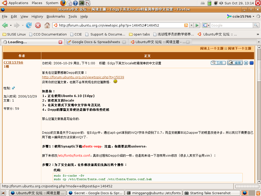Open the Places menu

[x=37, y=3]
